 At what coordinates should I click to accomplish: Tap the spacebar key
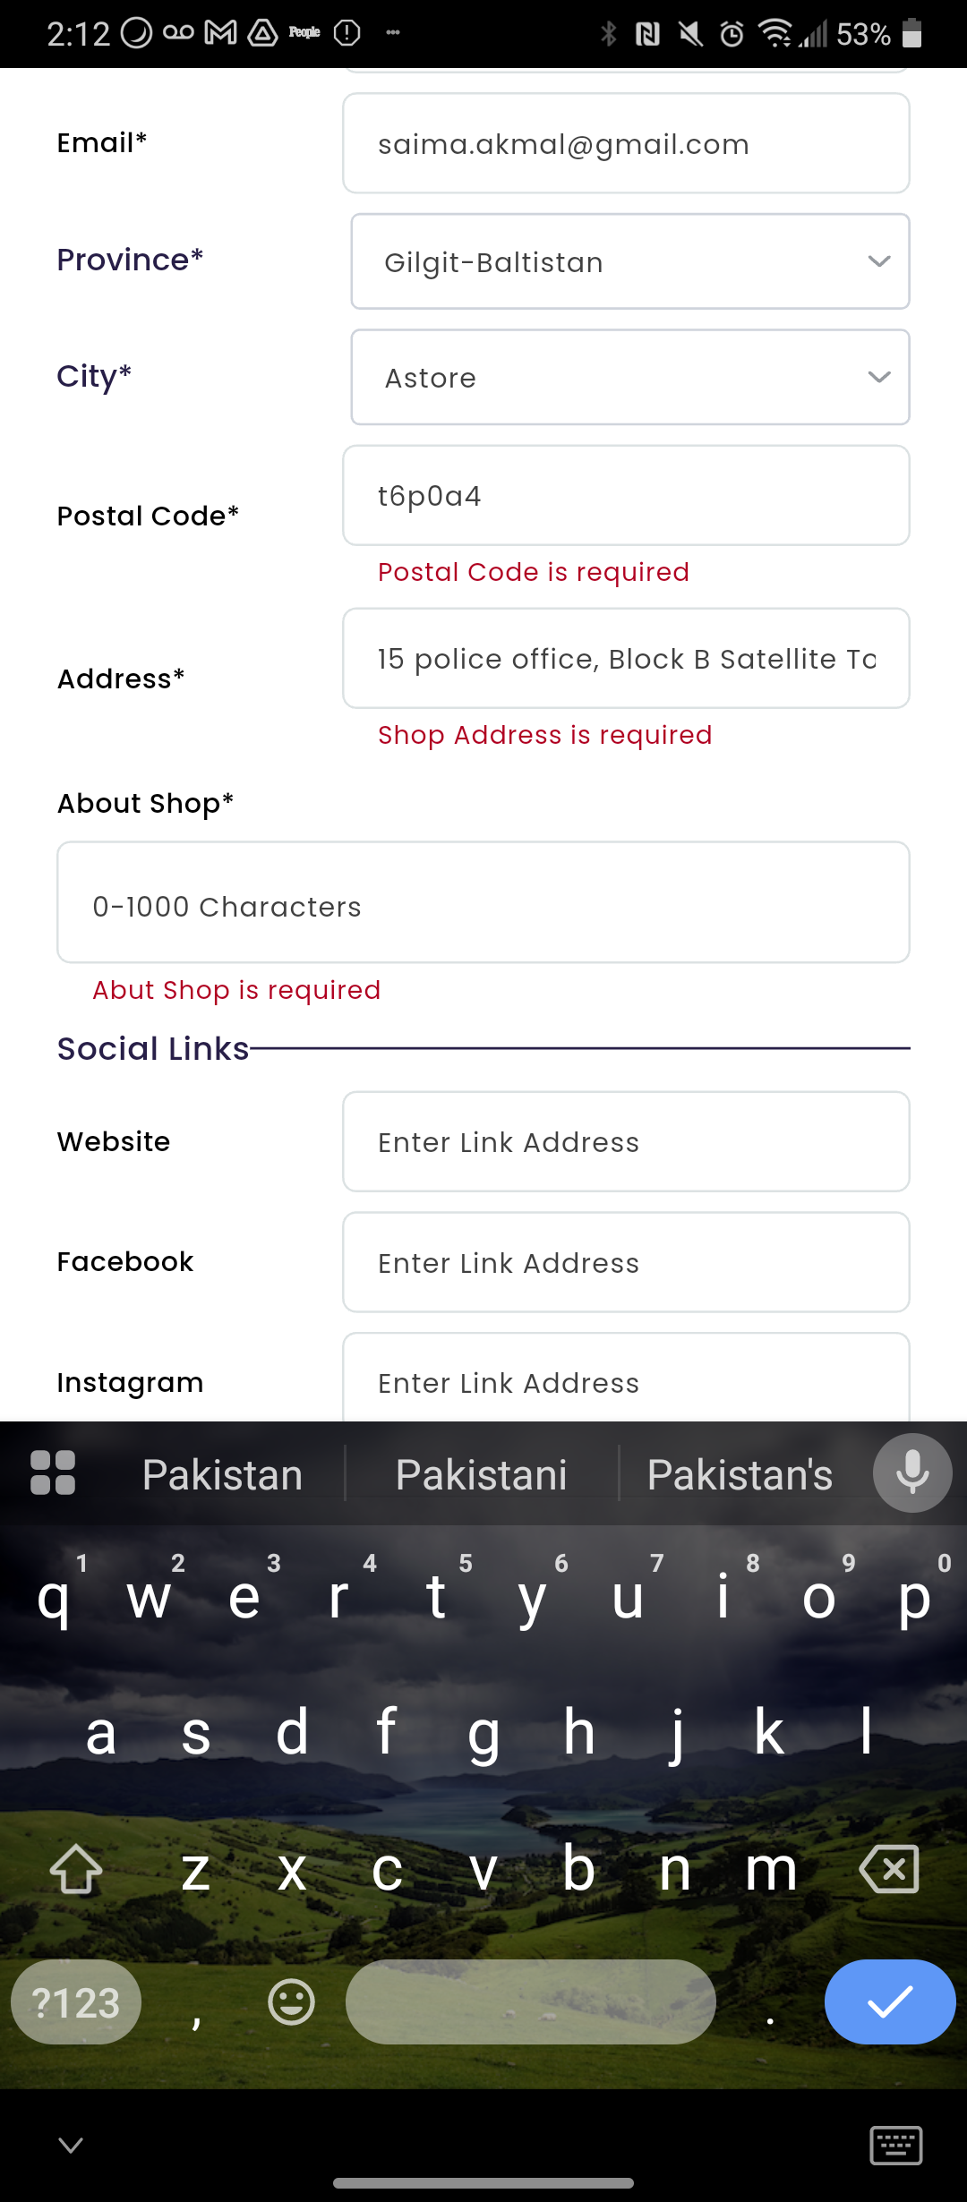(x=531, y=2001)
